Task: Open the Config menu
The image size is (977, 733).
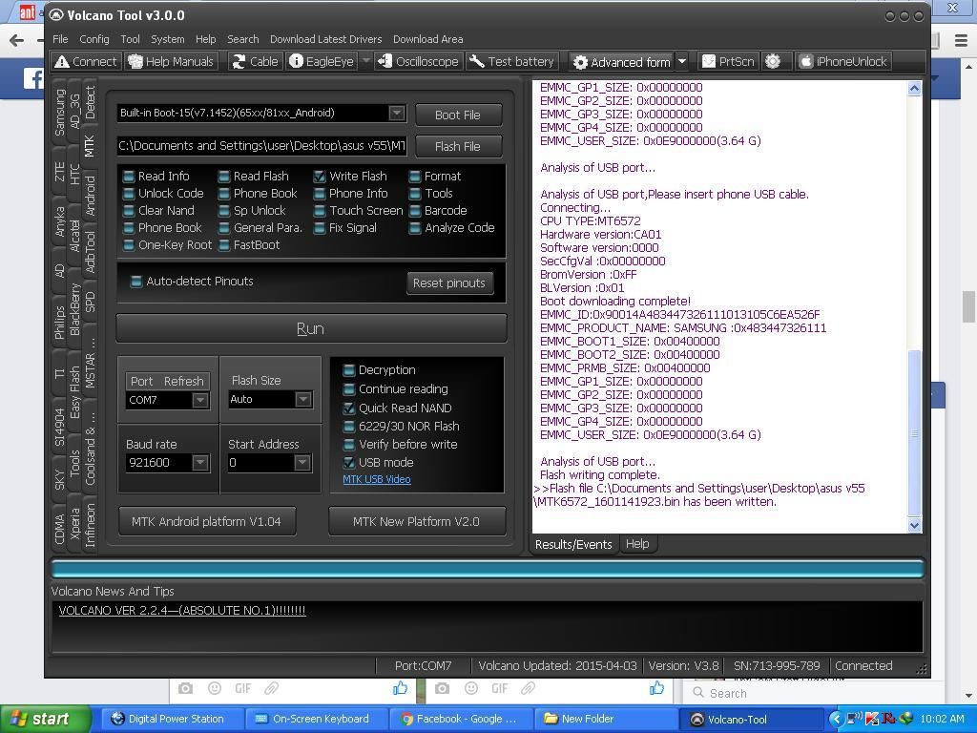Action: point(94,39)
